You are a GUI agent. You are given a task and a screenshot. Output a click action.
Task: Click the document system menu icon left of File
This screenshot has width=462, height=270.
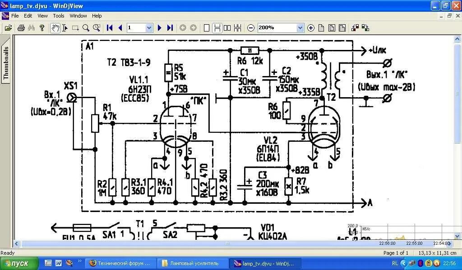point(5,16)
